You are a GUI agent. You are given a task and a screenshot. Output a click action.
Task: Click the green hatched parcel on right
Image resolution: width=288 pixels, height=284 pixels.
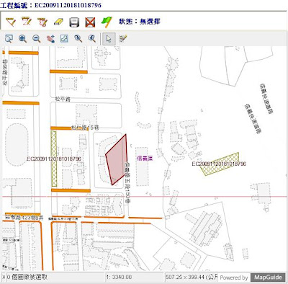(x=220, y=164)
